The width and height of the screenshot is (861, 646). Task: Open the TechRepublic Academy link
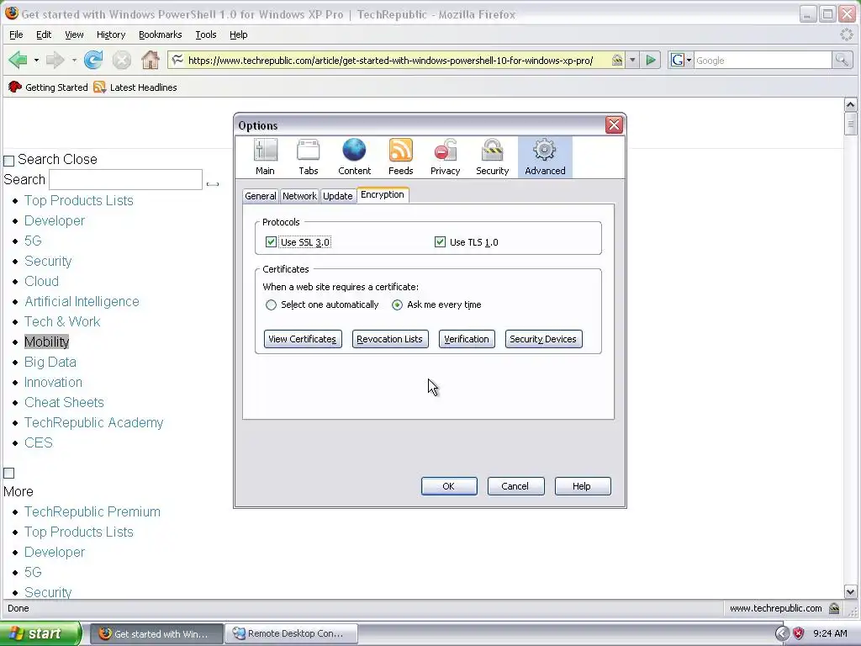[93, 423]
